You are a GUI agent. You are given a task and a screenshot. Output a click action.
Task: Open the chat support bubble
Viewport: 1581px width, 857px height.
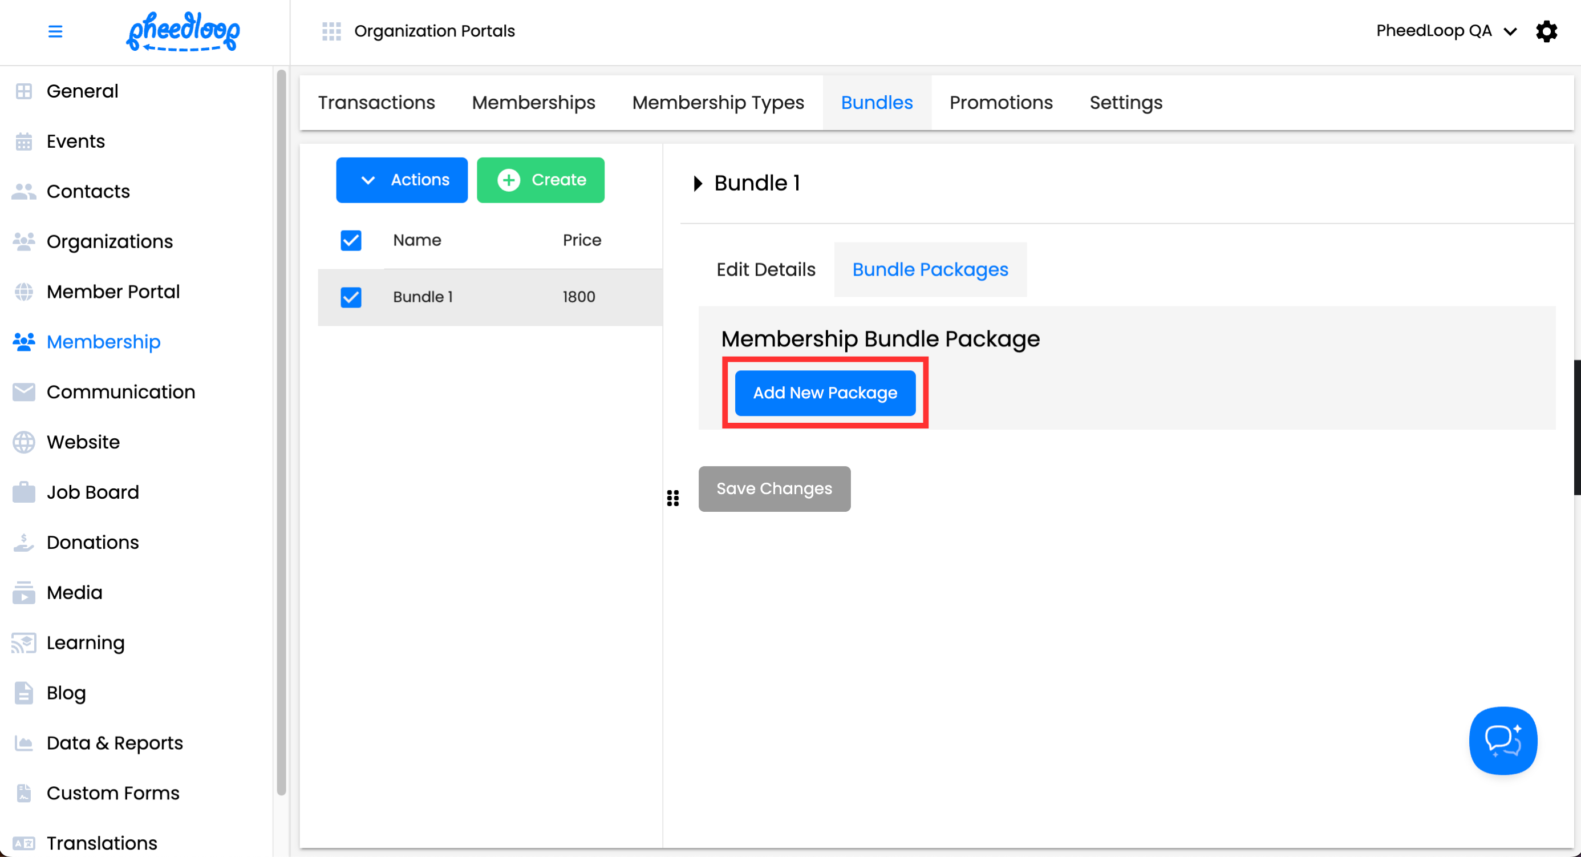(1502, 741)
